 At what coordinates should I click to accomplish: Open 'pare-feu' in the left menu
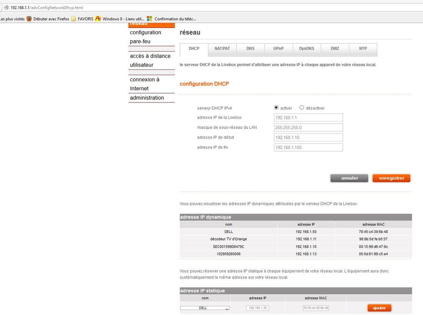[140, 41]
